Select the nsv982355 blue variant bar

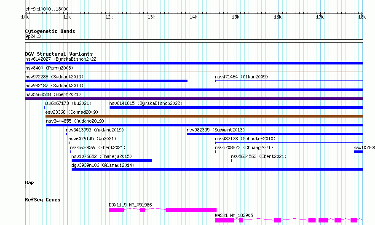[275, 134]
